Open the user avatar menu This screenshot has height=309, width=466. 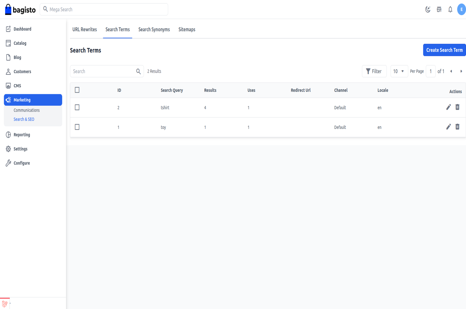461,10
